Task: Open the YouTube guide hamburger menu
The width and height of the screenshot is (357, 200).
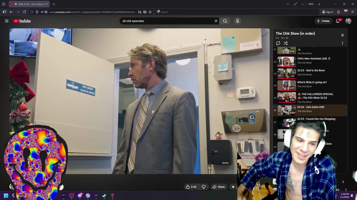Action: [7, 21]
